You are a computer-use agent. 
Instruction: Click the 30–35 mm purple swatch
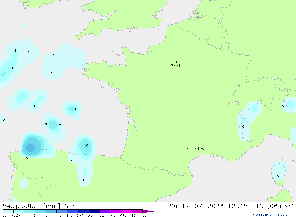point(105,211)
